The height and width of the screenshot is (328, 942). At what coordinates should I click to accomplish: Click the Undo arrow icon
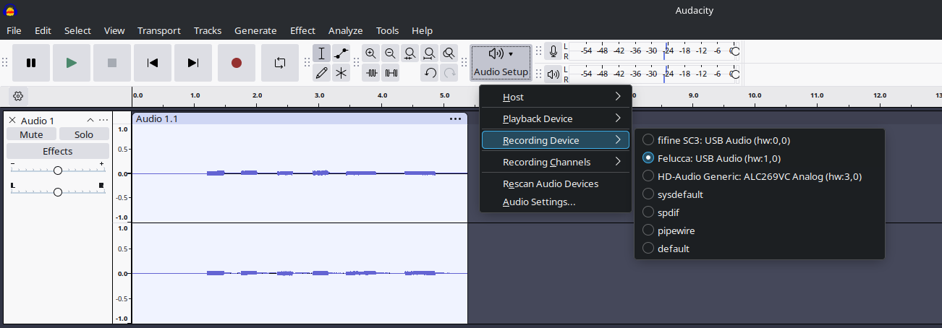(430, 72)
